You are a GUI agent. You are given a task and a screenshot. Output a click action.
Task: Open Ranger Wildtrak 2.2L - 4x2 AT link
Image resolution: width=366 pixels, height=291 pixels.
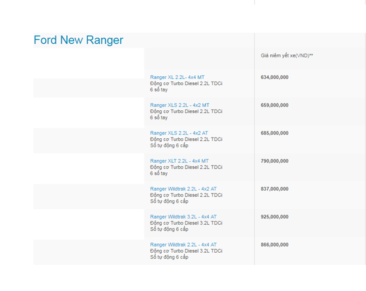[x=183, y=189]
